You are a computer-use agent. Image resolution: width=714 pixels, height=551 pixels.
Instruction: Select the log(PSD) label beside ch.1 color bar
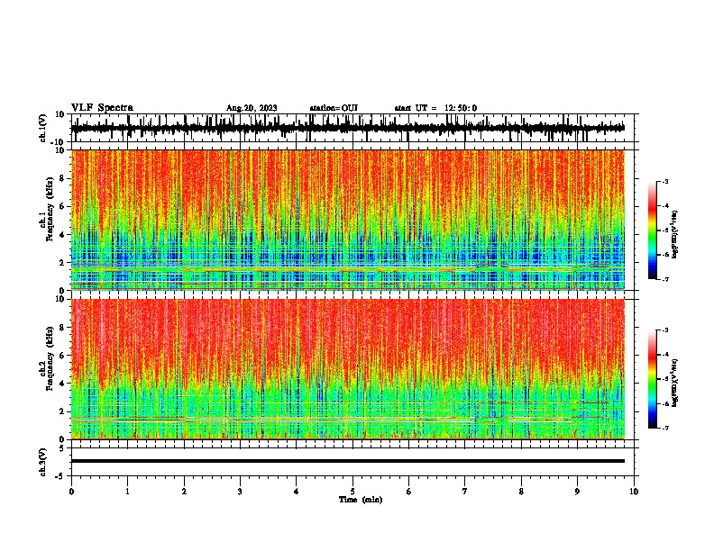tap(675, 235)
